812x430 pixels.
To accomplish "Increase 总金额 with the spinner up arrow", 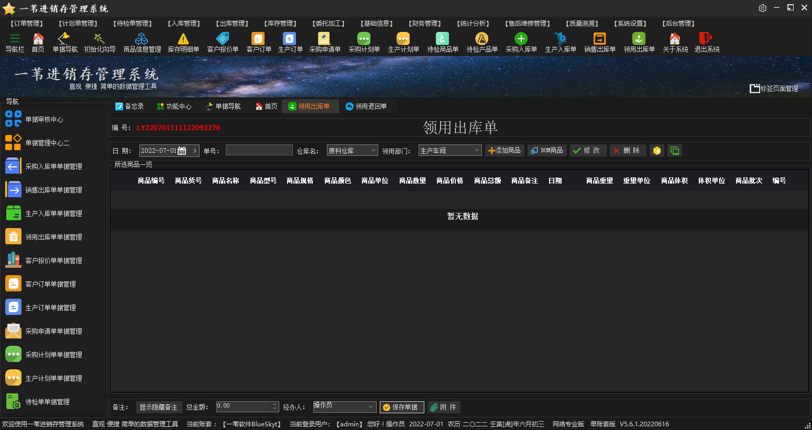I will (x=275, y=404).
